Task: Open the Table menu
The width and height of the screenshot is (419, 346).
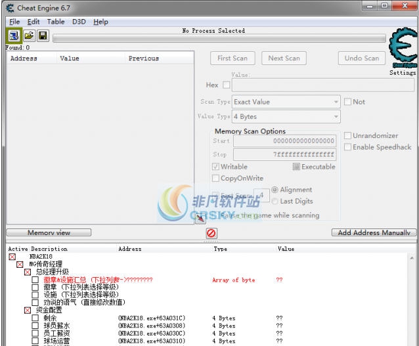Action: [x=56, y=22]
